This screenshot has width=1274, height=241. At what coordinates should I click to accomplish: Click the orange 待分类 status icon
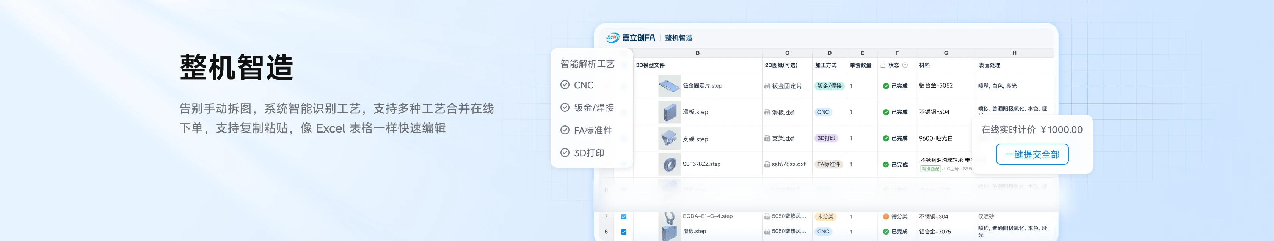886,216
